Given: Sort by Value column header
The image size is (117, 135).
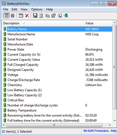Looking at the screenshot, I should click(x=98, y=23).
